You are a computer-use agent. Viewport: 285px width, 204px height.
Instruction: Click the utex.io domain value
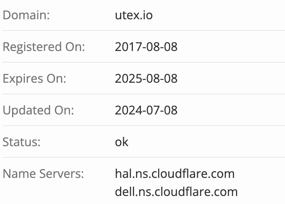point(134,15)
